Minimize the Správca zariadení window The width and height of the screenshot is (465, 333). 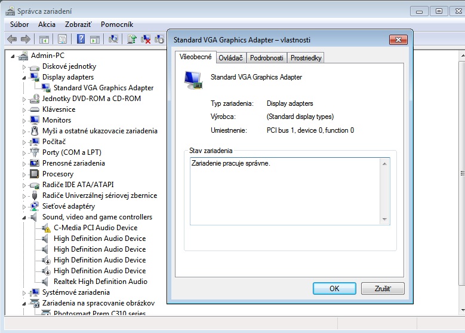(x=419, y=11)
